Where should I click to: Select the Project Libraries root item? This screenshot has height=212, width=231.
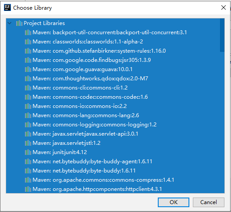(x=44, y=23)
